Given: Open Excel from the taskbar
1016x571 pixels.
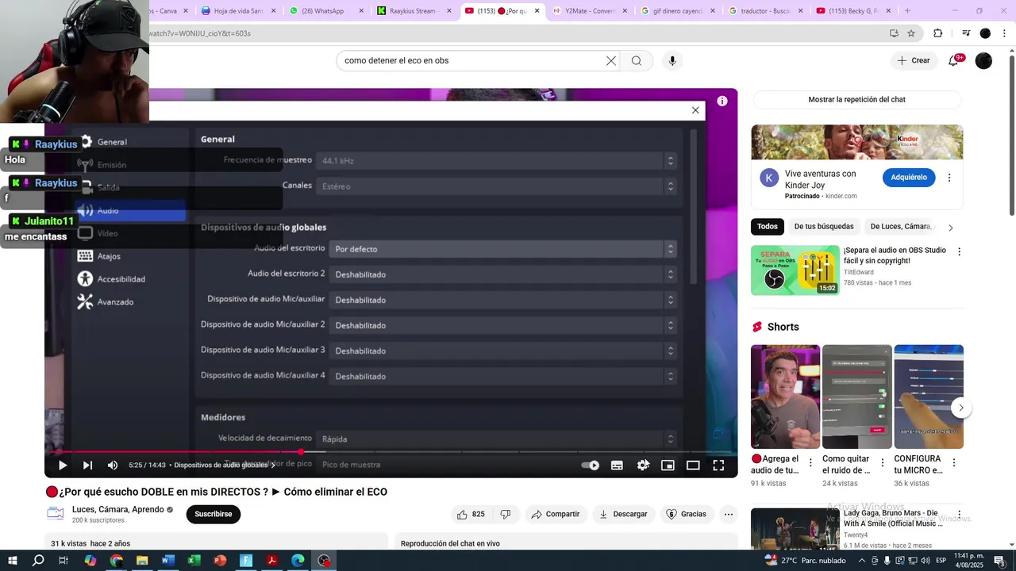Looking at the screenshot, I should pos(194,561).
